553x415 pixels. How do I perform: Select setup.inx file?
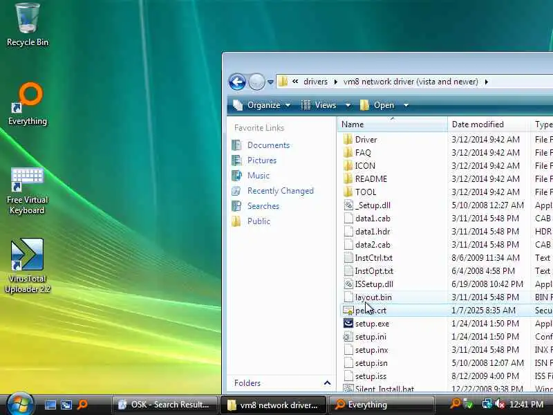(371, 350)
